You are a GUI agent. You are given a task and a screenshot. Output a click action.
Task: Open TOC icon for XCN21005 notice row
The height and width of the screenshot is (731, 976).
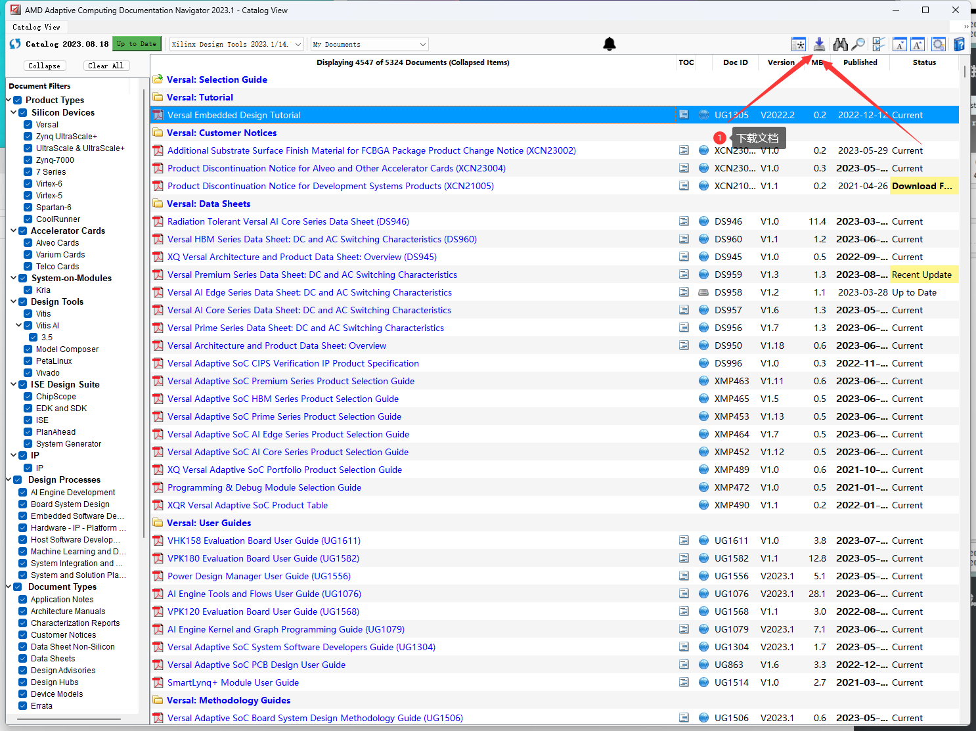(x=684, y=186)
